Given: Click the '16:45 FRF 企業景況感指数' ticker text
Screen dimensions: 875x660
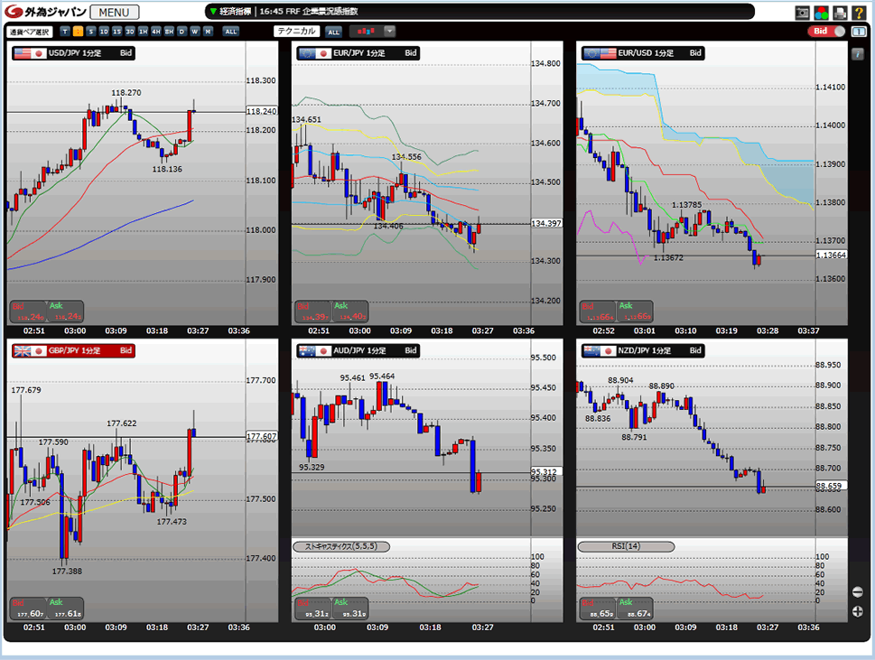Looking at the screenshot, I should point(309,11).
